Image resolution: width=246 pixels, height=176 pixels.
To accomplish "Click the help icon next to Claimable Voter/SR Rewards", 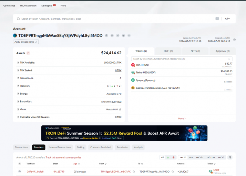I will pos(18,117).
